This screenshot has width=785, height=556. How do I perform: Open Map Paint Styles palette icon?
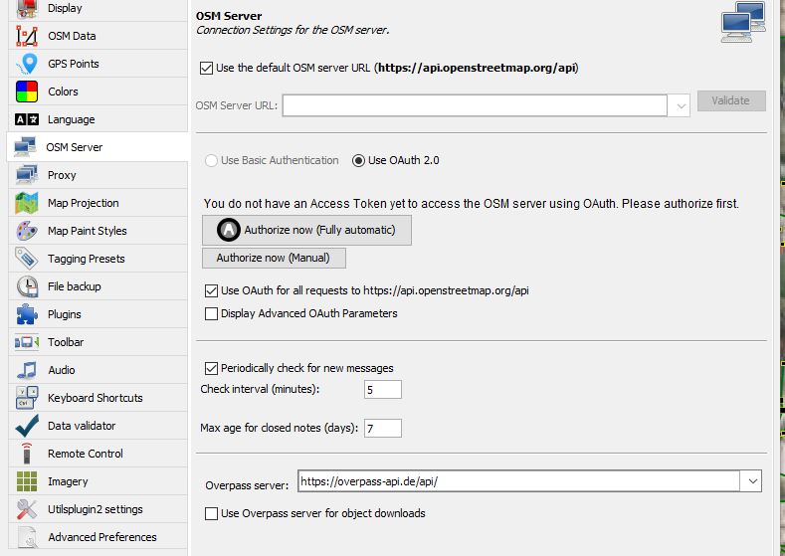click(27, 231)
